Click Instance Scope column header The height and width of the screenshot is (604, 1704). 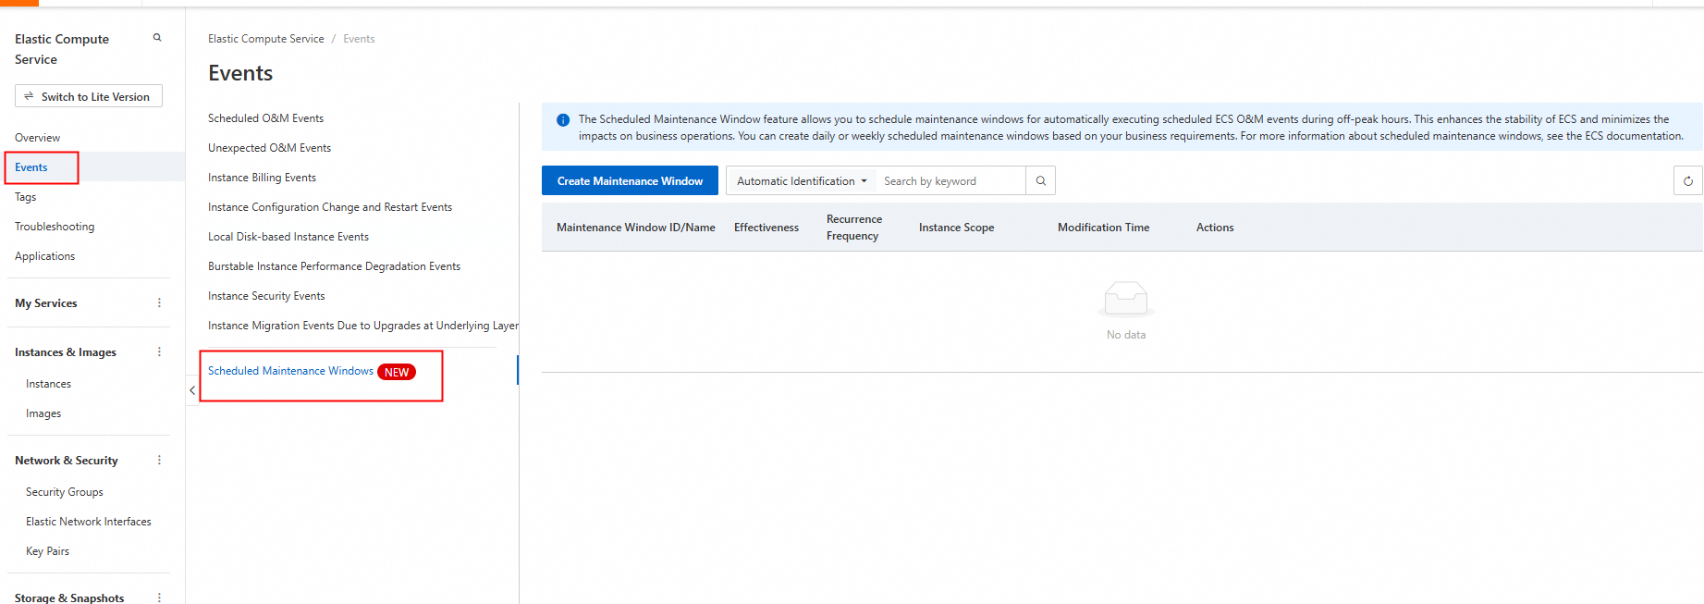coord(957,228)
